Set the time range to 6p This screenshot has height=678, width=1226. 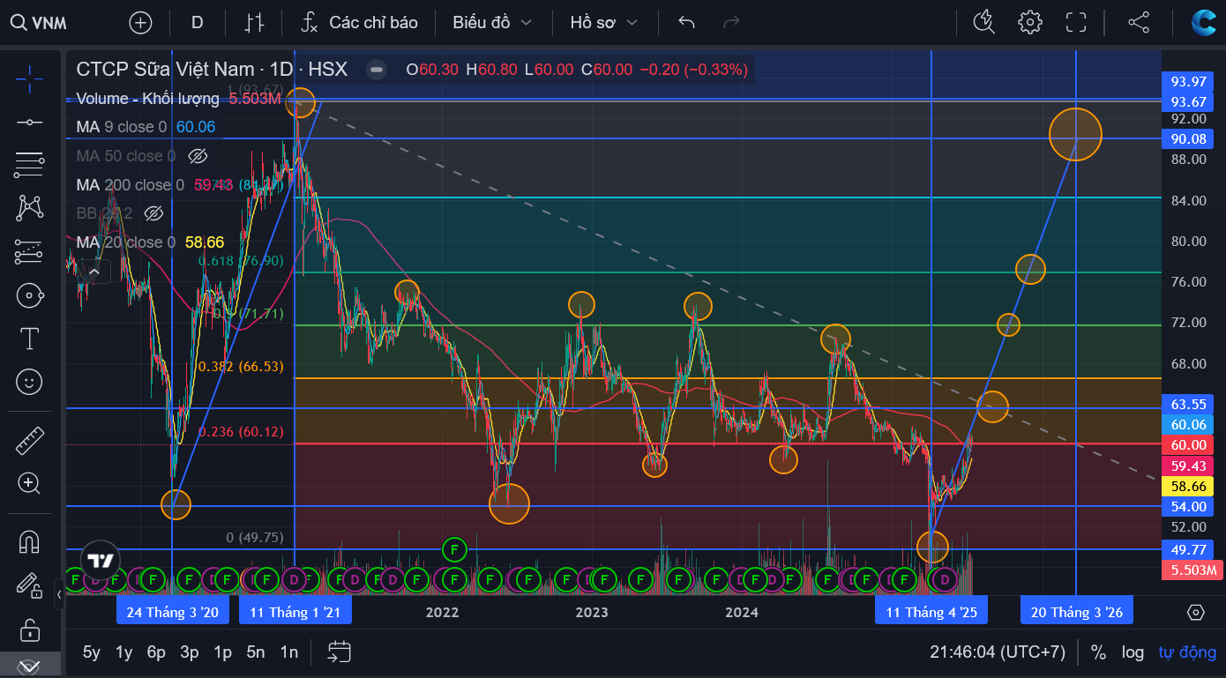point(156,652)
